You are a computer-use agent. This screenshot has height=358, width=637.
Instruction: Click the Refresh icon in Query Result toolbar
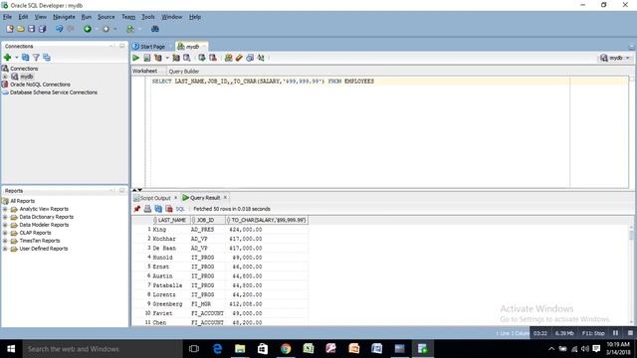click(158, 209)
